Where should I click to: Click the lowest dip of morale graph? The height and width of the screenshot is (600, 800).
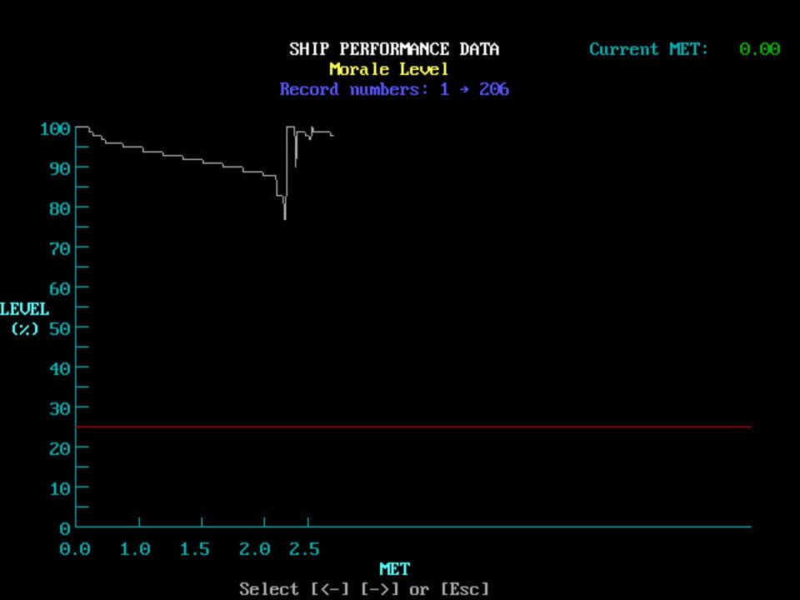coord(285,218)
